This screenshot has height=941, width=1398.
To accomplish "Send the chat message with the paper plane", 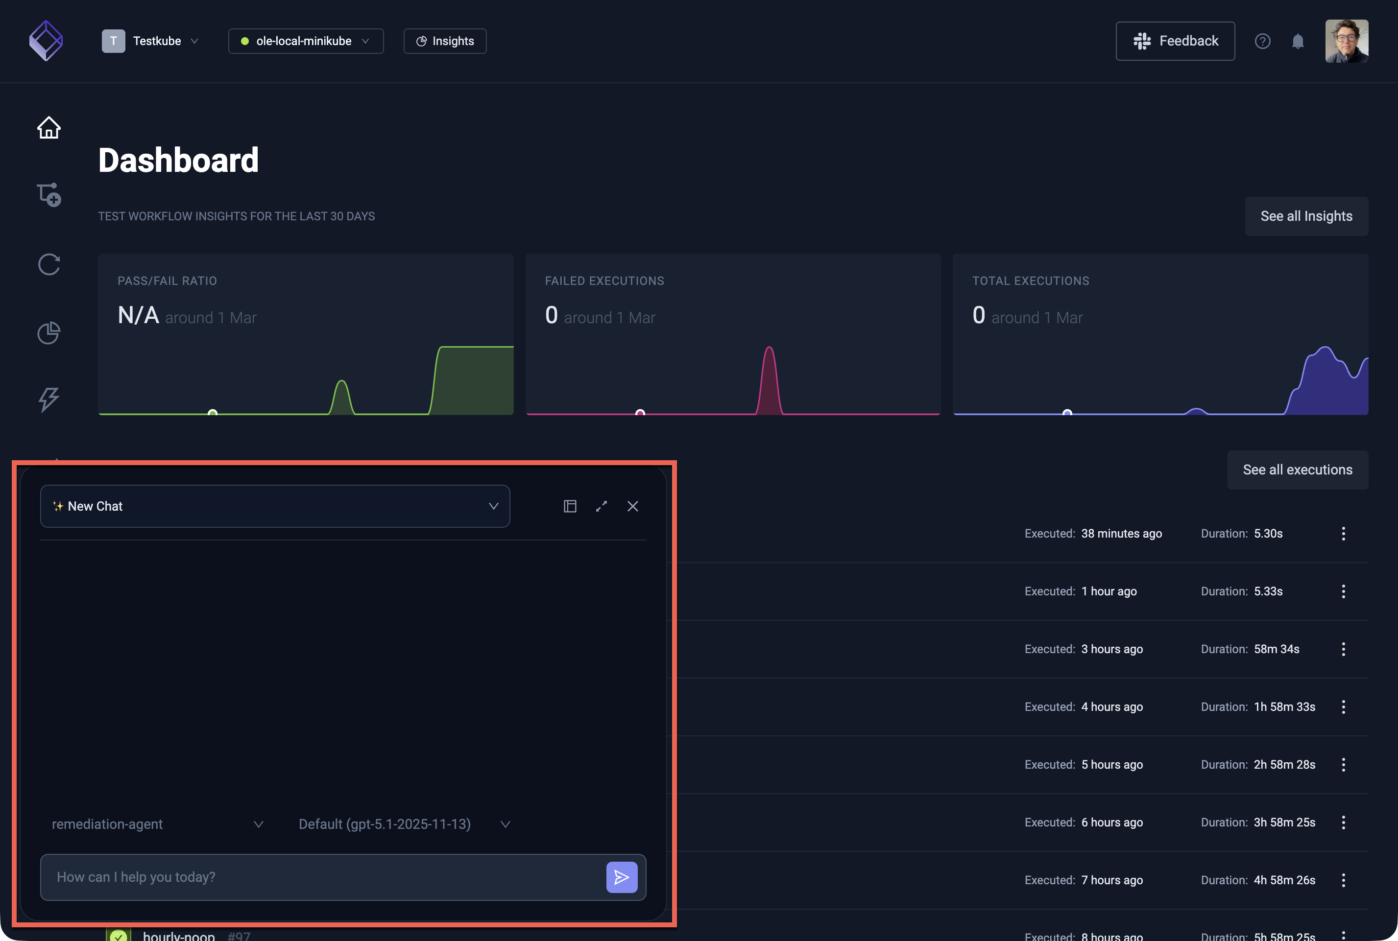I will pos(622,877).
